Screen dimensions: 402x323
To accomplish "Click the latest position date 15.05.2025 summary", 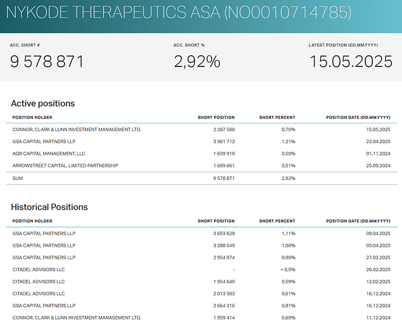I will [x=351, y=62].
